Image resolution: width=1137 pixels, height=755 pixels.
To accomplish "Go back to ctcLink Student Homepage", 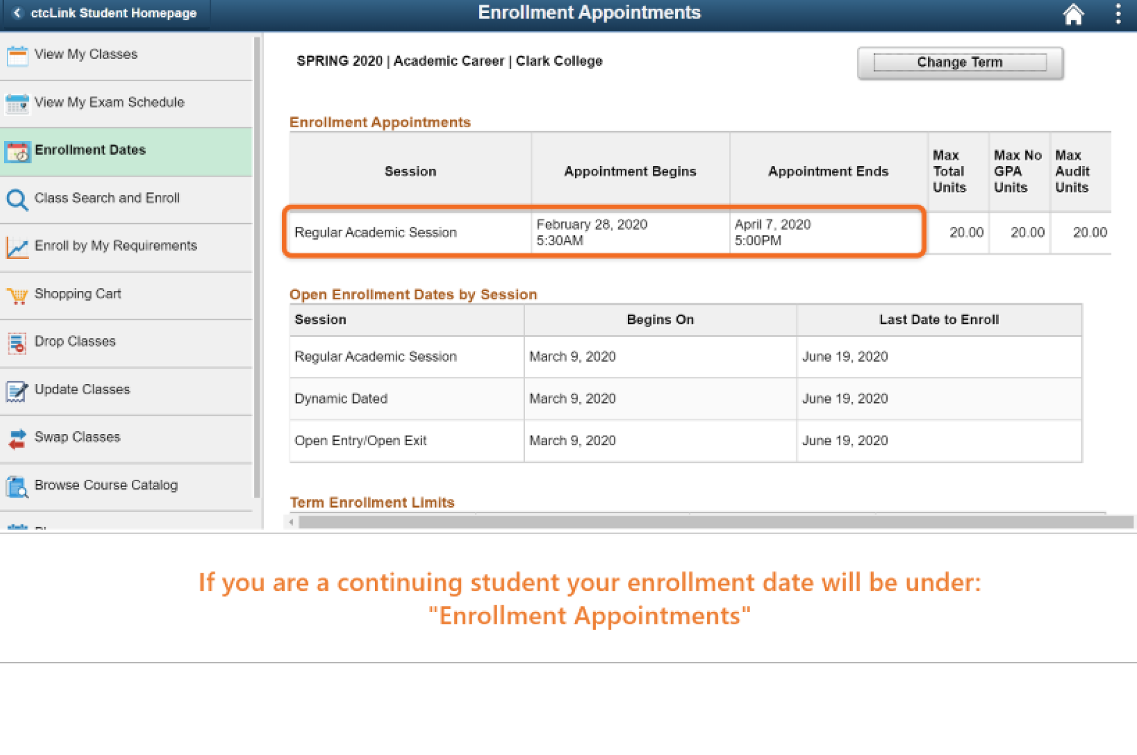I will tap(106, 13).
